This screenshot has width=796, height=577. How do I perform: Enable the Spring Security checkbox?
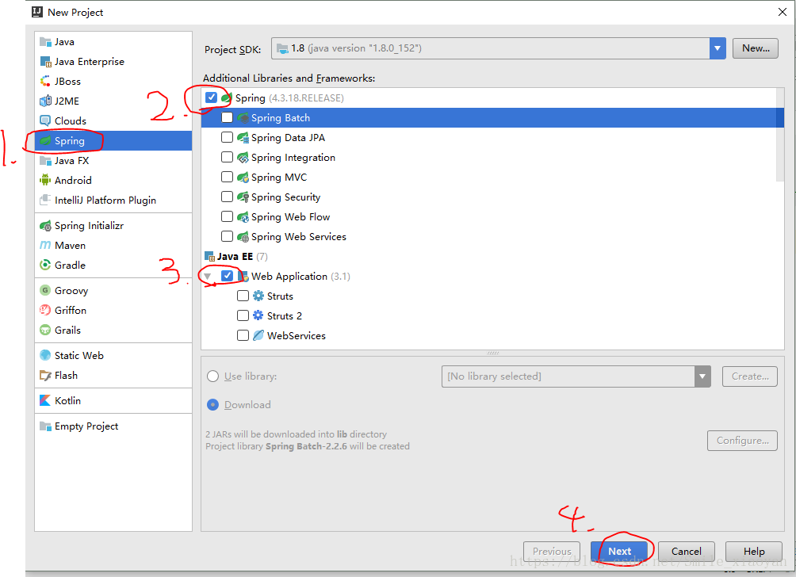[227, 197]
